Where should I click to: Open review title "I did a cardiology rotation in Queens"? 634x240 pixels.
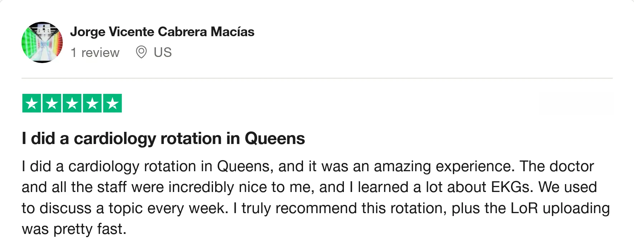163,139
